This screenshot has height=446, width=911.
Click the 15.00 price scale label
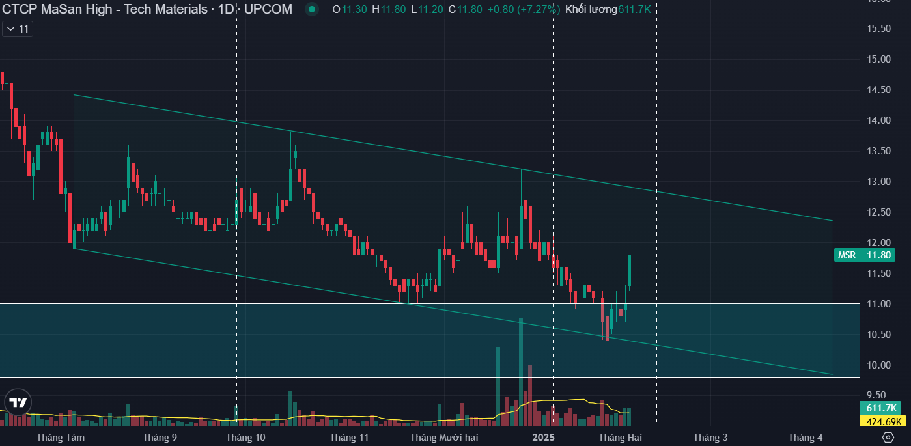[878, 59]
